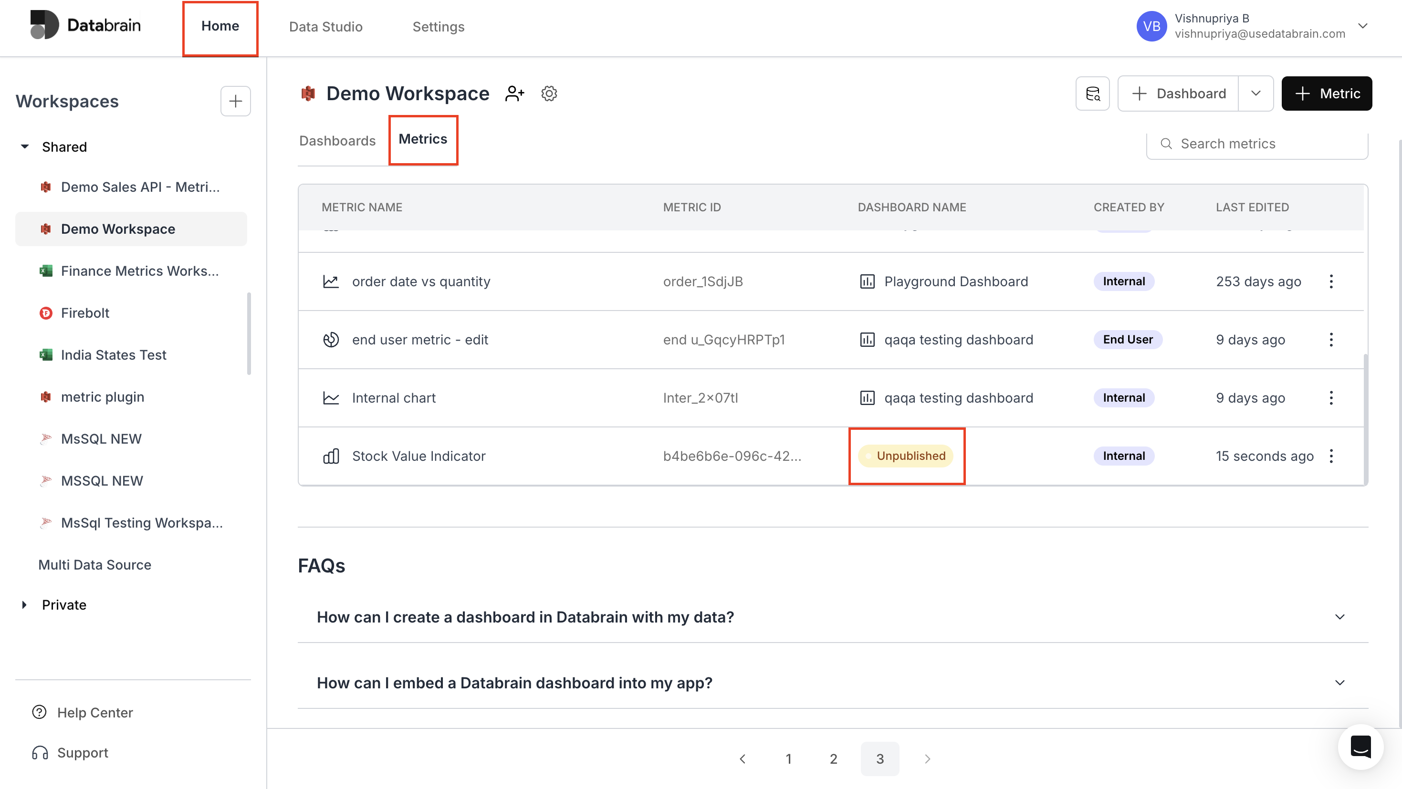This screenshot has width=1402, height=789.
Task: Open the invite member icon beside Demo Workspace
Action: point(514,93)
